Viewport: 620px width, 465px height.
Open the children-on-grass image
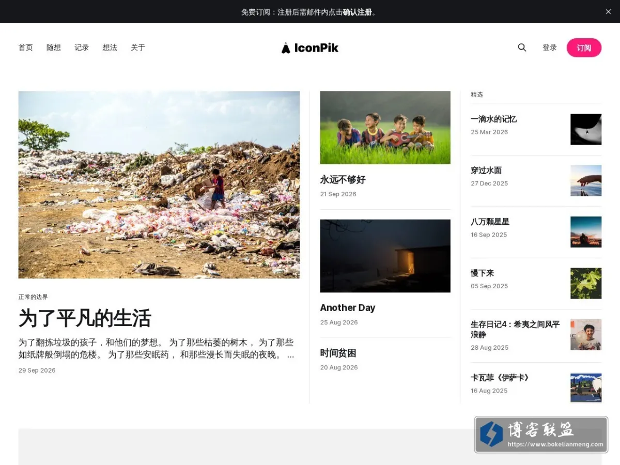click(385, 128)
